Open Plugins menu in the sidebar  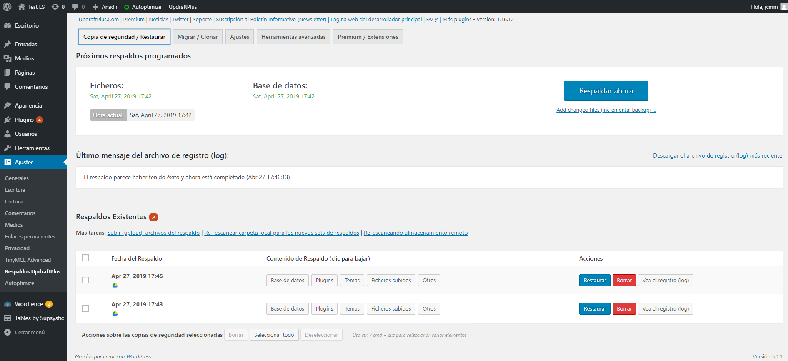pyautogui.click(x=24, y=120)
